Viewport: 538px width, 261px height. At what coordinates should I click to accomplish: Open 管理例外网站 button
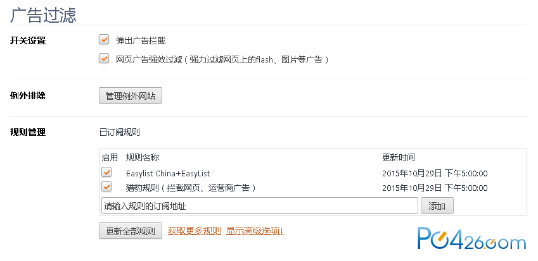[x=131, y=96]
